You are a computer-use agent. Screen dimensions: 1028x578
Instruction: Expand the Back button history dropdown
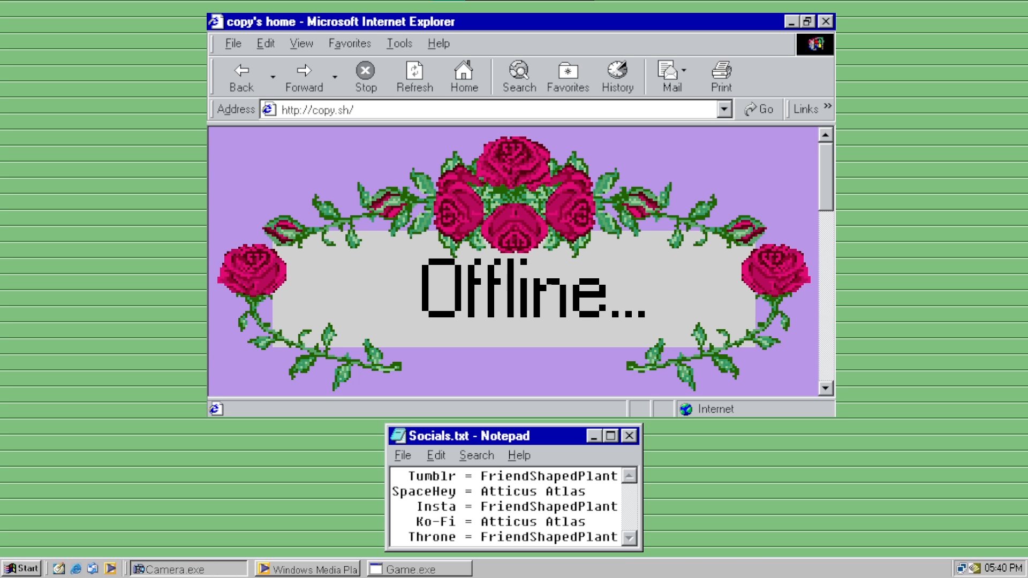(273, 77)
